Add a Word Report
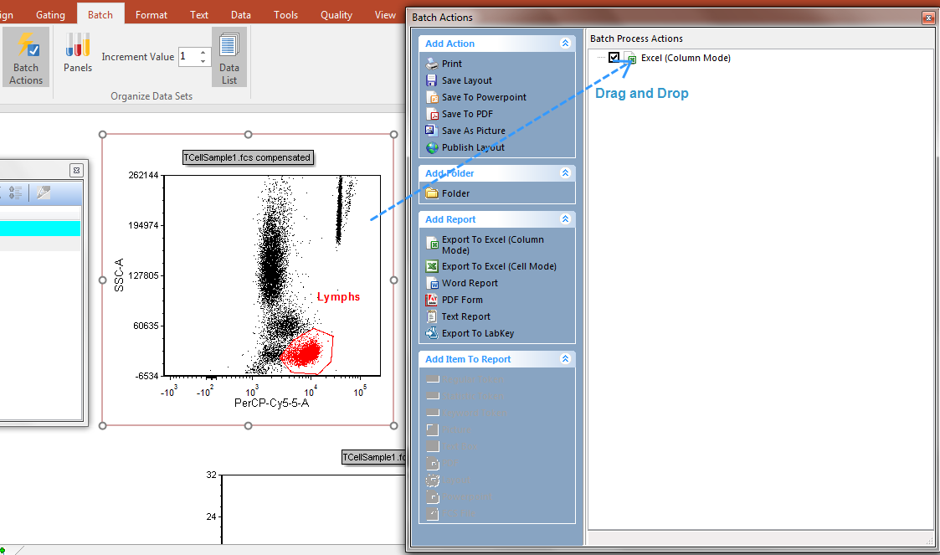Image resolution: width=940 pixels, height=555 pixels. (x=470, y=283)
